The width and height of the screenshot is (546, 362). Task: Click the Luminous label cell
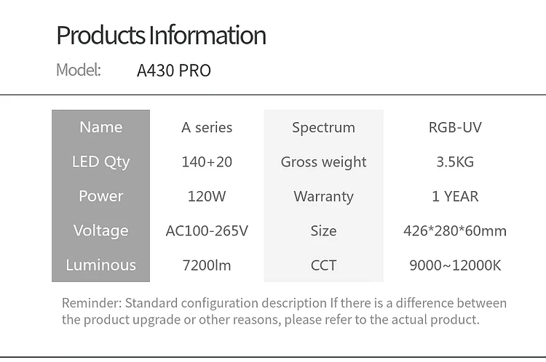[x=100, y=265]
